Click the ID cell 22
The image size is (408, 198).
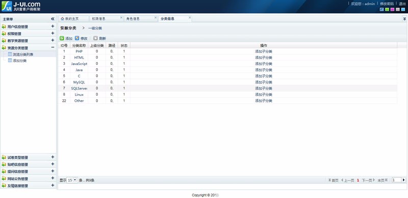click(64, 101)
